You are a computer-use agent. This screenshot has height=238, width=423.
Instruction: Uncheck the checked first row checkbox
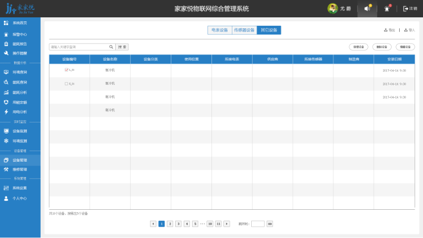coord(67,70)
